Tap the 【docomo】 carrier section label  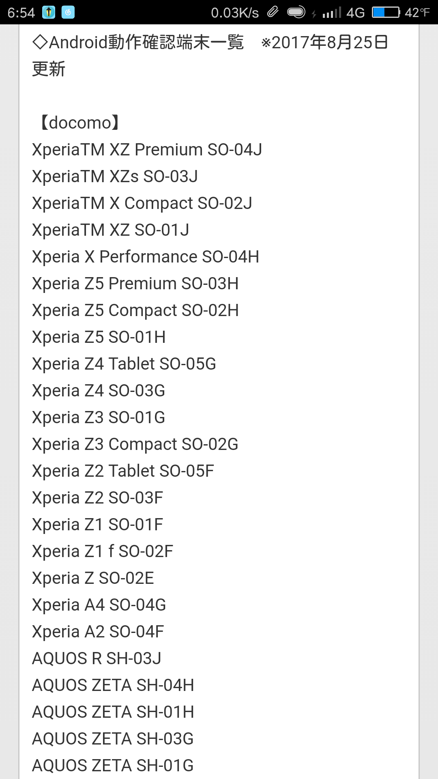click(80, 123)
